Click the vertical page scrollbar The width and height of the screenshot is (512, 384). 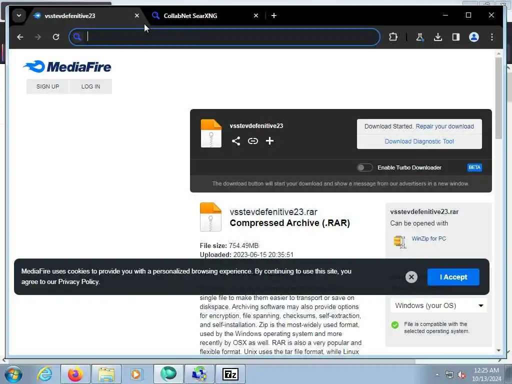coord(498,98)
